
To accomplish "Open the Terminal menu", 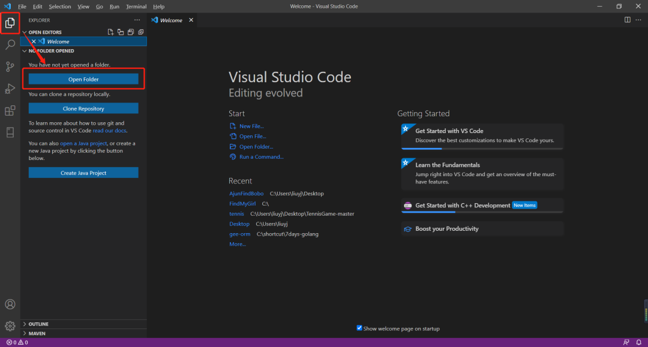I will (136, 7).
